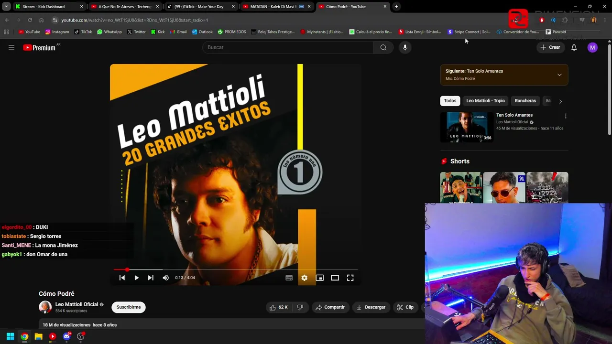The height and width of the screenshot is (344, 612).
Task: Enable miniplayer mode
Action: pyautogui.click(x=319, y=278)
